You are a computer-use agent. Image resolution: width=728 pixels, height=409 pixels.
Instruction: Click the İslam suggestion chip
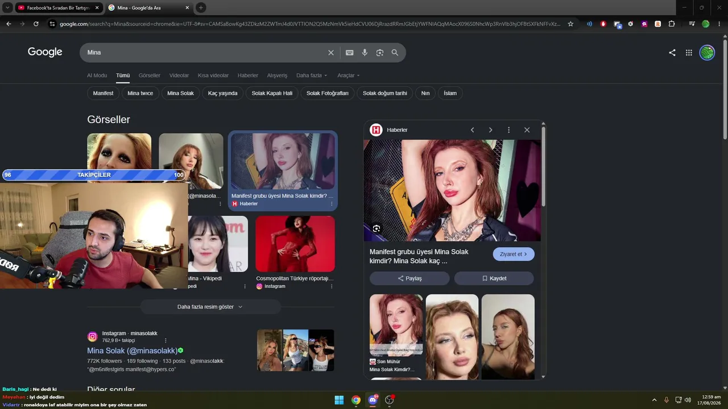pyautogui.click(x=450, y=93)
